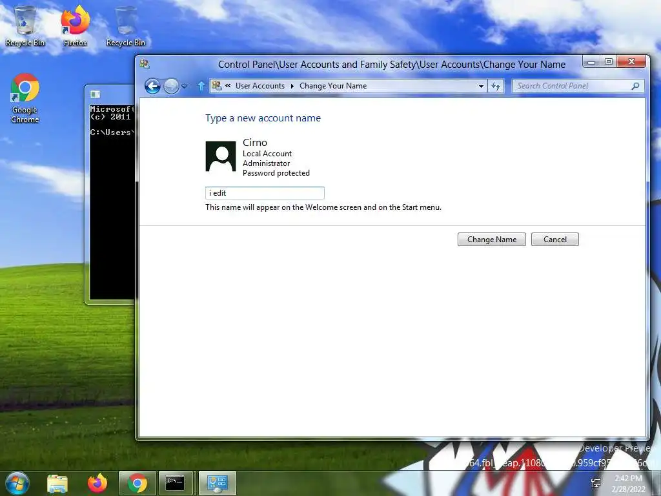Maximize the Control Panel window
The width and height of the screenshot is (661, 496).
tap(608, 62)
